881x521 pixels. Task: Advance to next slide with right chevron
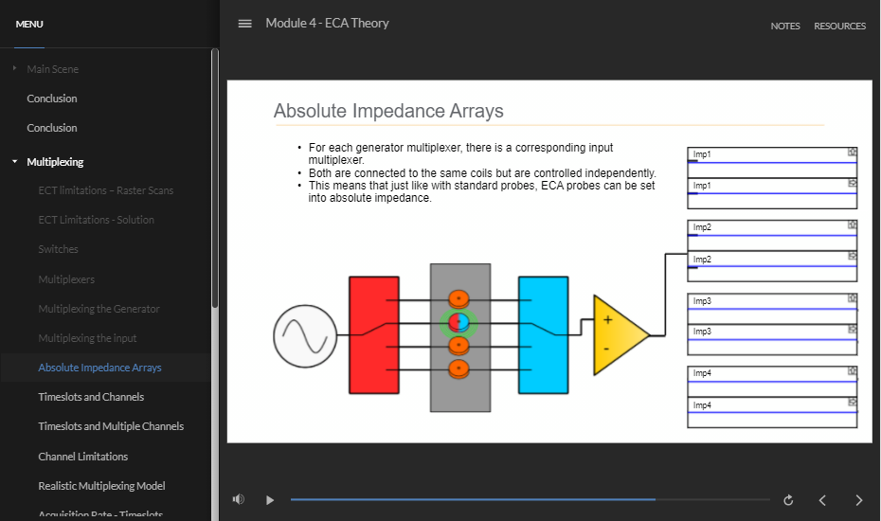[x=858, y=500]
